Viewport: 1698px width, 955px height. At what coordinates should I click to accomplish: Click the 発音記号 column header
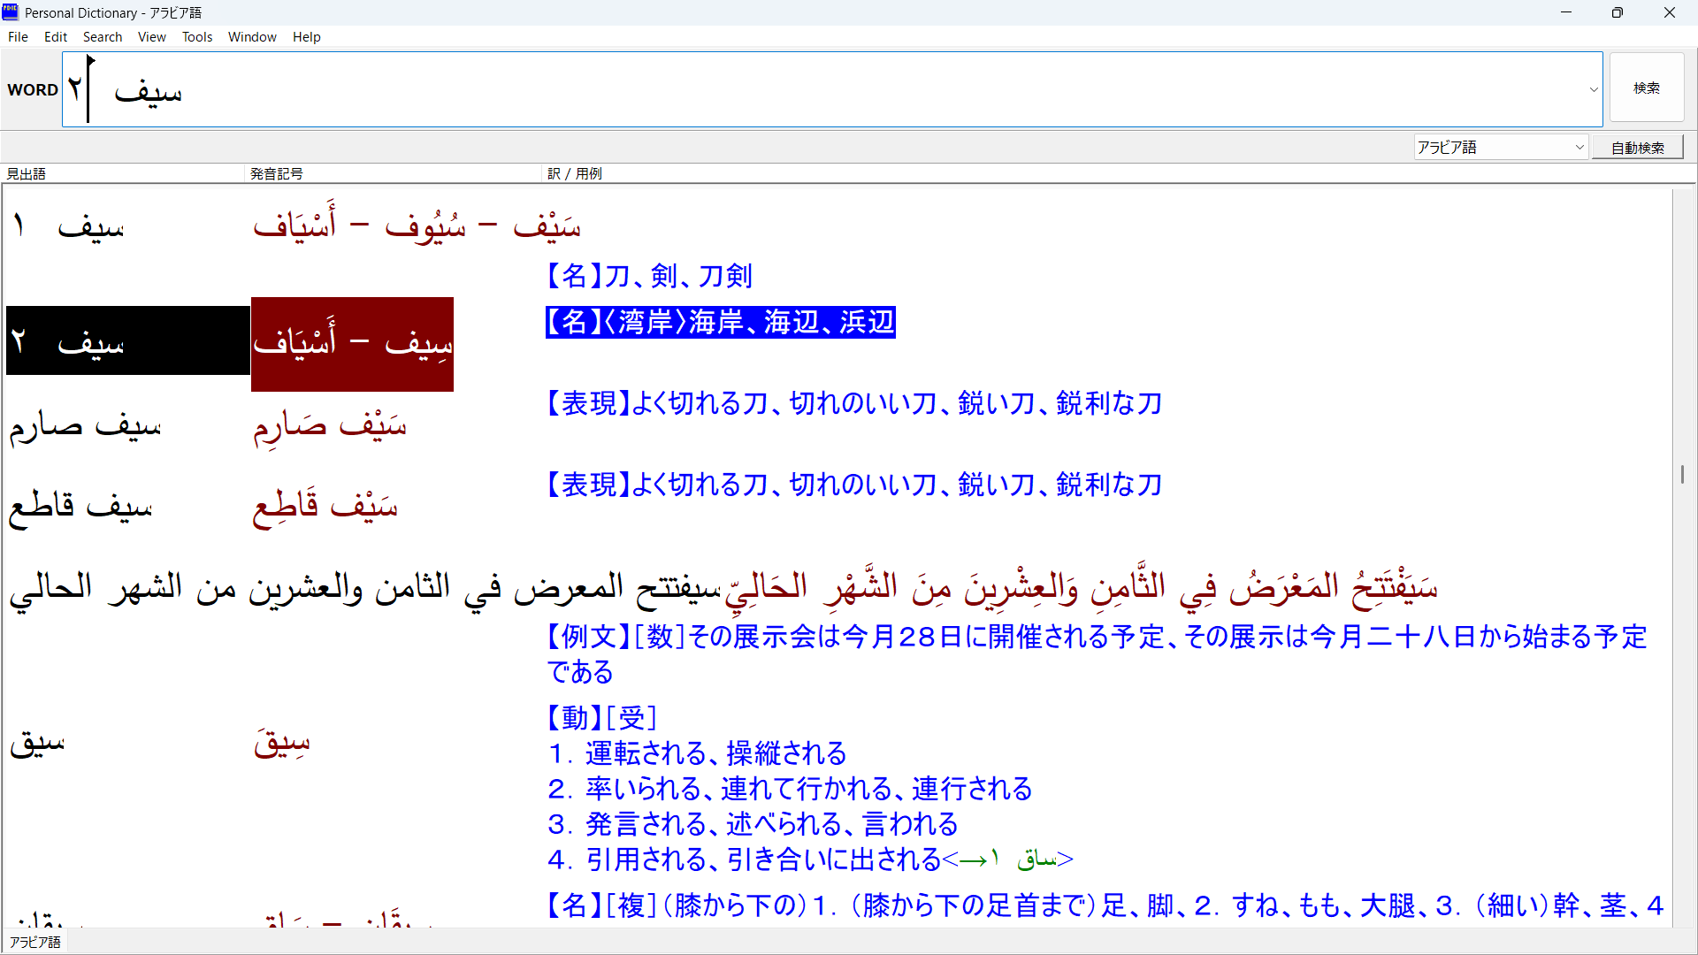[x=276, y=173]
